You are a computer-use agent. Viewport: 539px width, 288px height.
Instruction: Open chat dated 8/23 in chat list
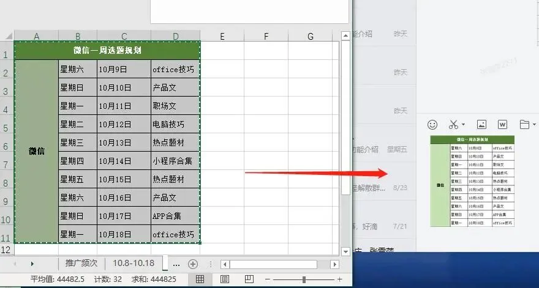[384, 182]
